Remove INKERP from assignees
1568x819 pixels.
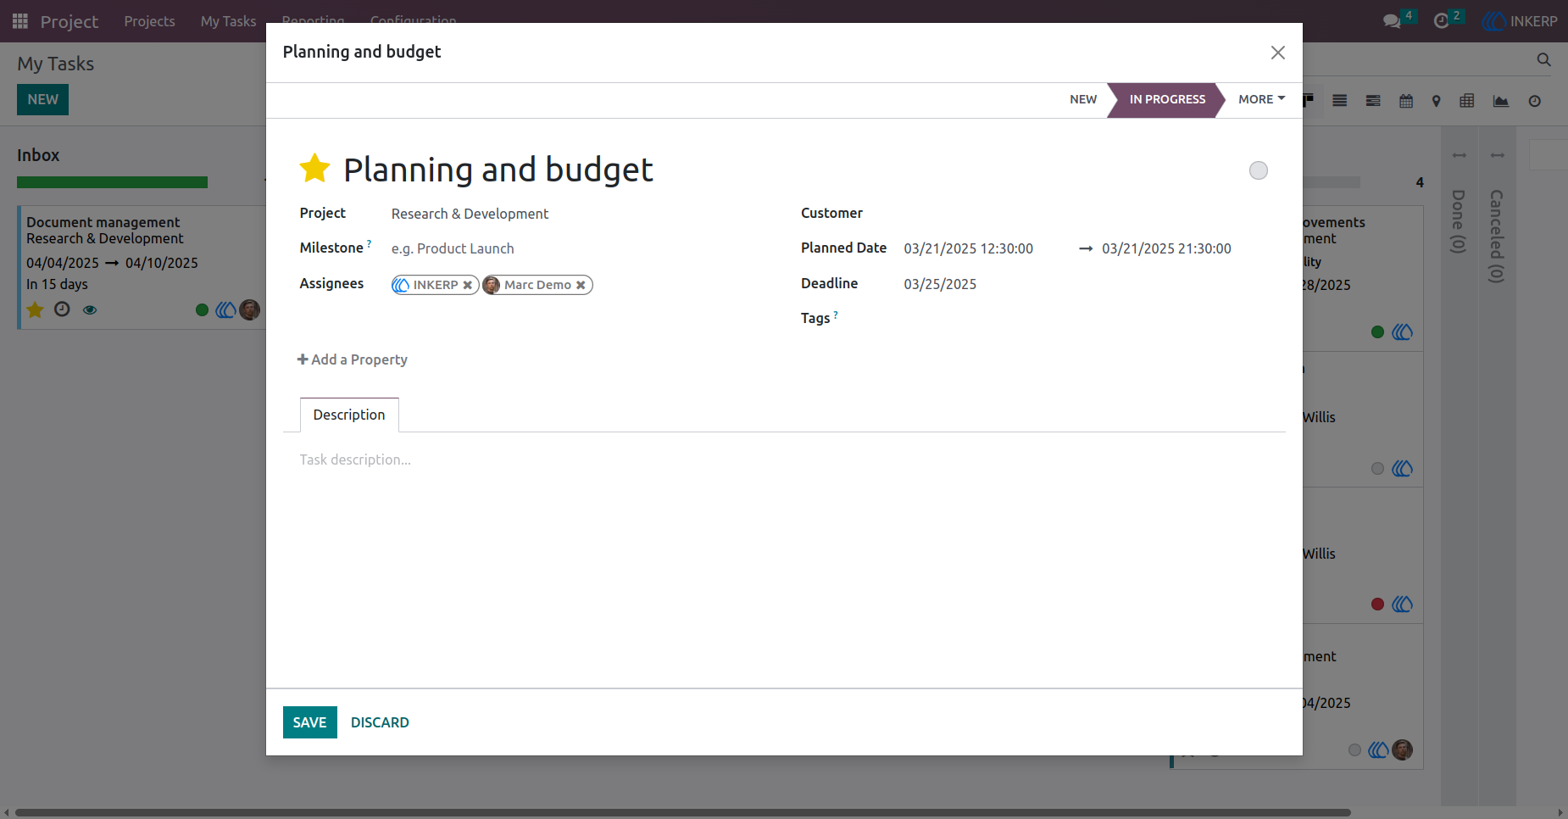pos(467,286)
